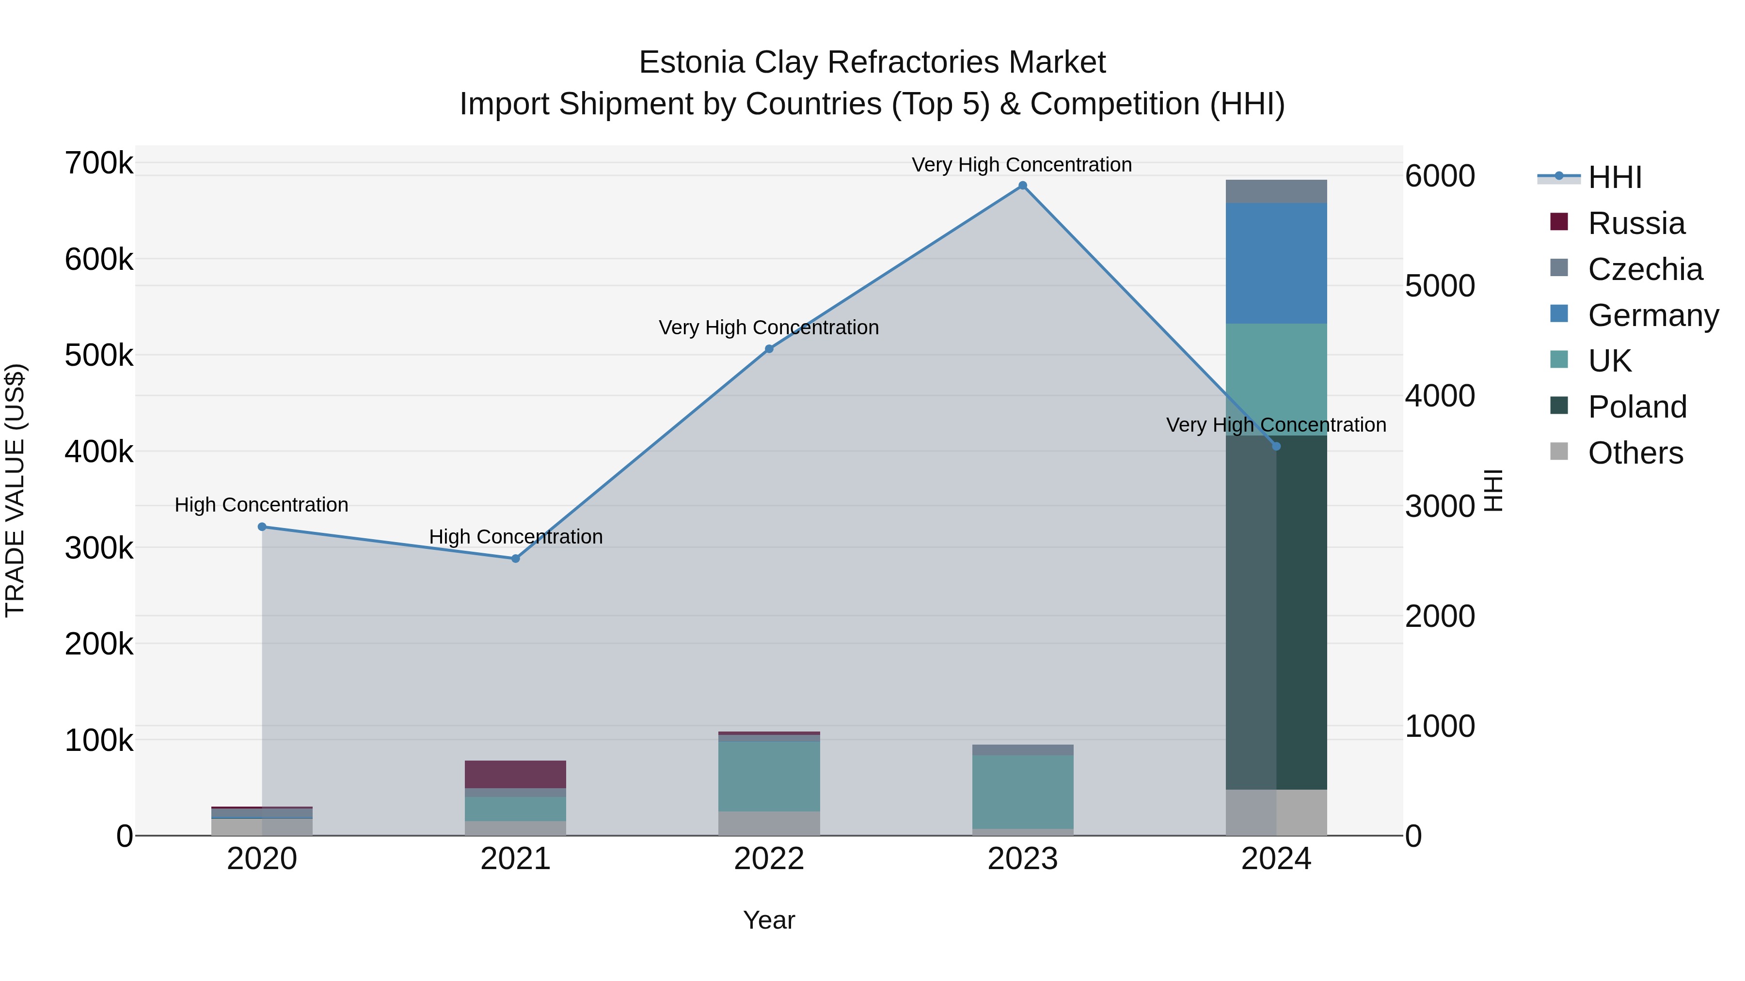Click the Poland segment of 2024 bar

[x=1276, y=613]
